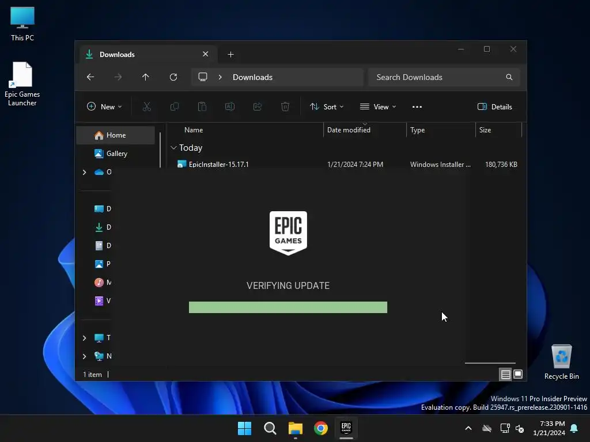Screen dimensions: 590x442
Task: Show hidden system tray icons
Action: tap(468, 428)
